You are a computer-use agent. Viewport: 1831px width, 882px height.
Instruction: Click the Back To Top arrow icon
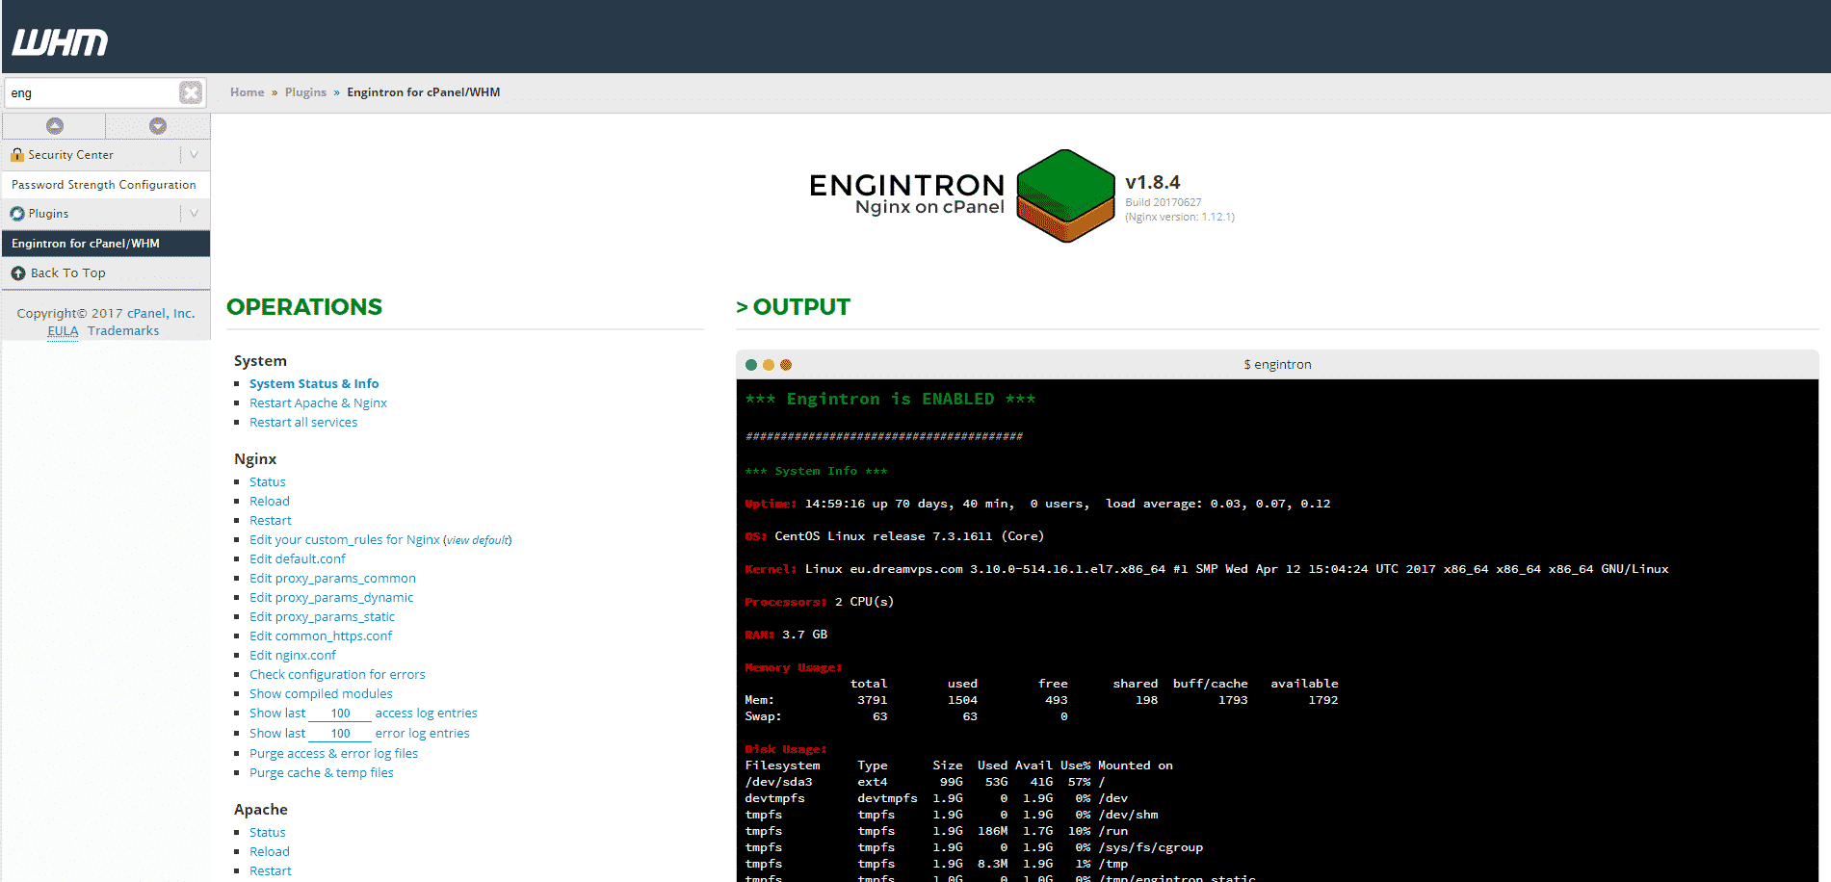coord(18,273)
